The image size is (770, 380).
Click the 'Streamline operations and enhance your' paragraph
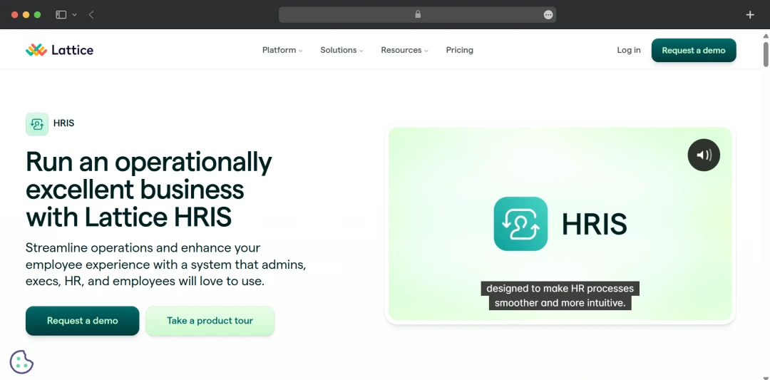click(166, 264)
